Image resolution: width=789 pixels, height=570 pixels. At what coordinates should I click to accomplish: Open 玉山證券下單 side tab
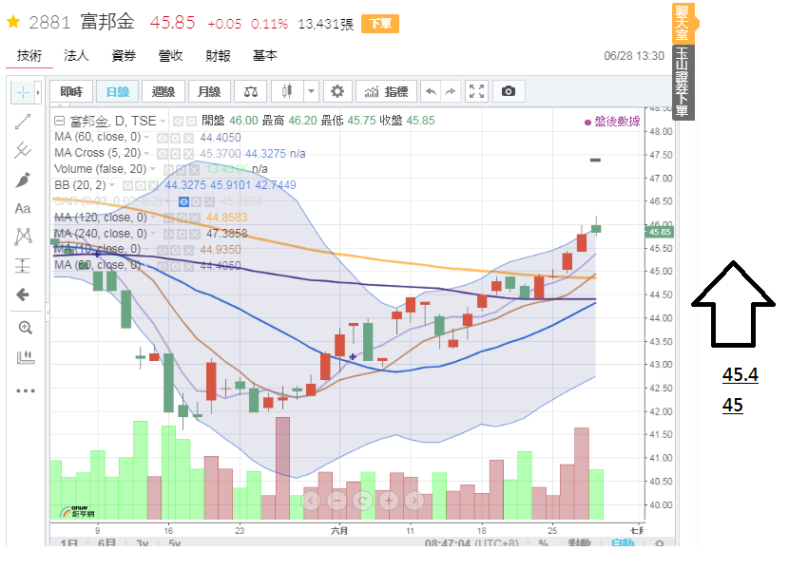[683, 82]
